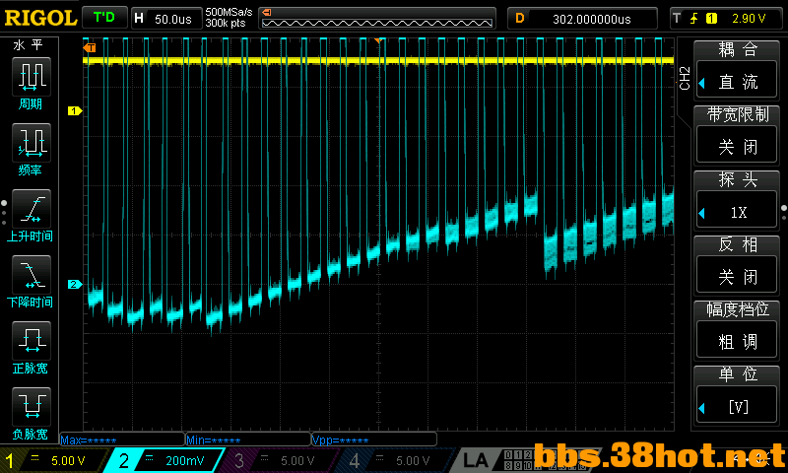Click the channel 1 yellow ground marker
Viewport: 788px width, 473px height.
(x=75, y=110)
